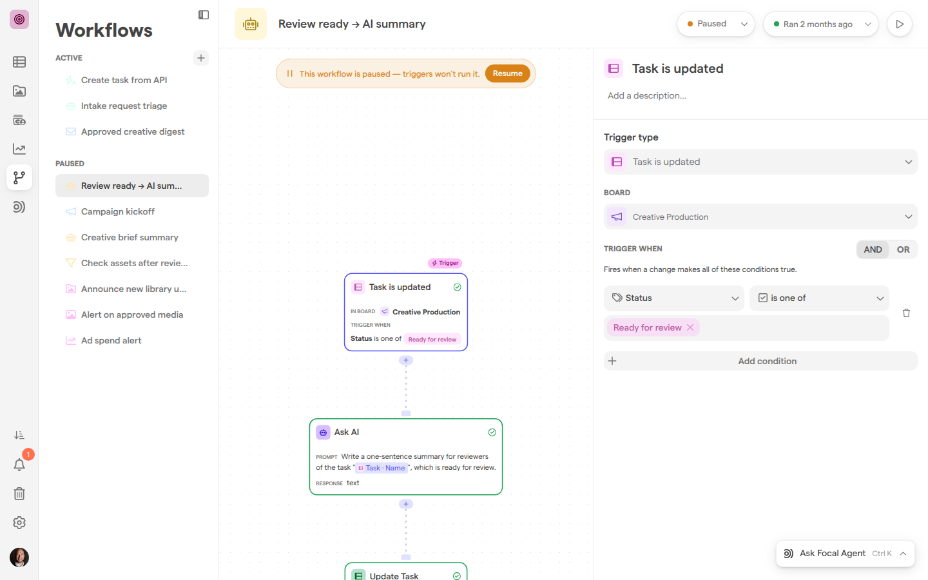Open the trash icon in left rail
928x580 pixels.
point(19,494)
